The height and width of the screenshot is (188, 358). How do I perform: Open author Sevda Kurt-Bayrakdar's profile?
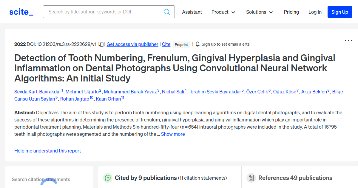coord(38,92)
